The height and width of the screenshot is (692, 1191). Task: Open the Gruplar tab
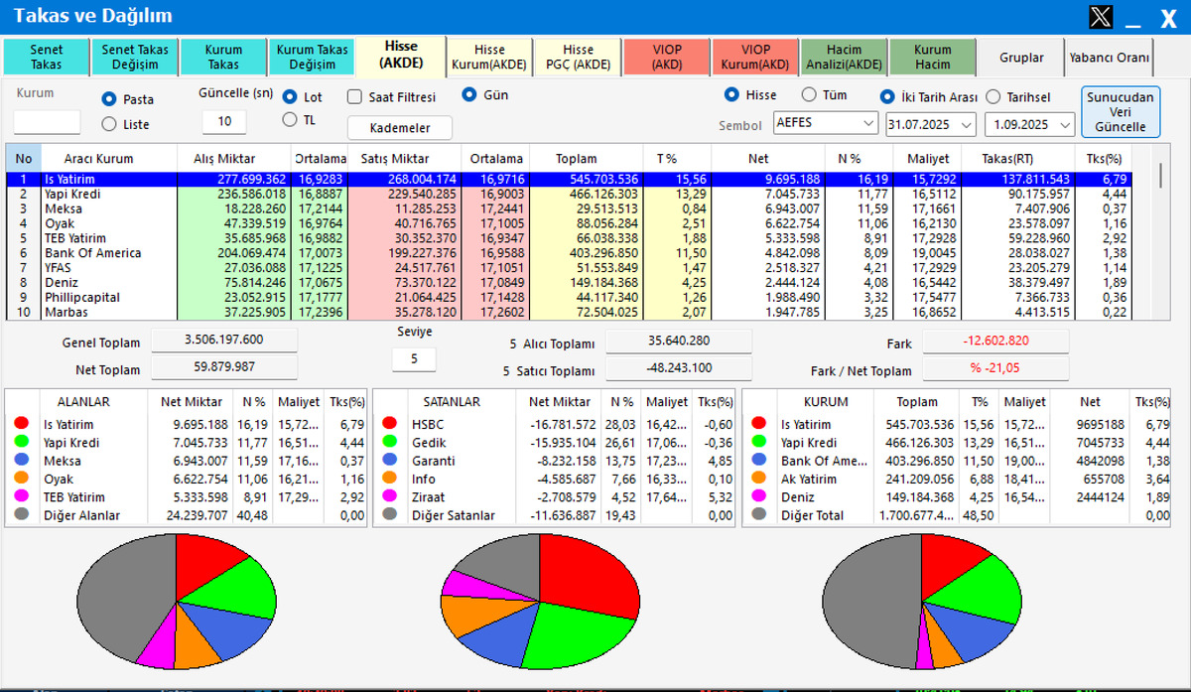[1021, 58]
